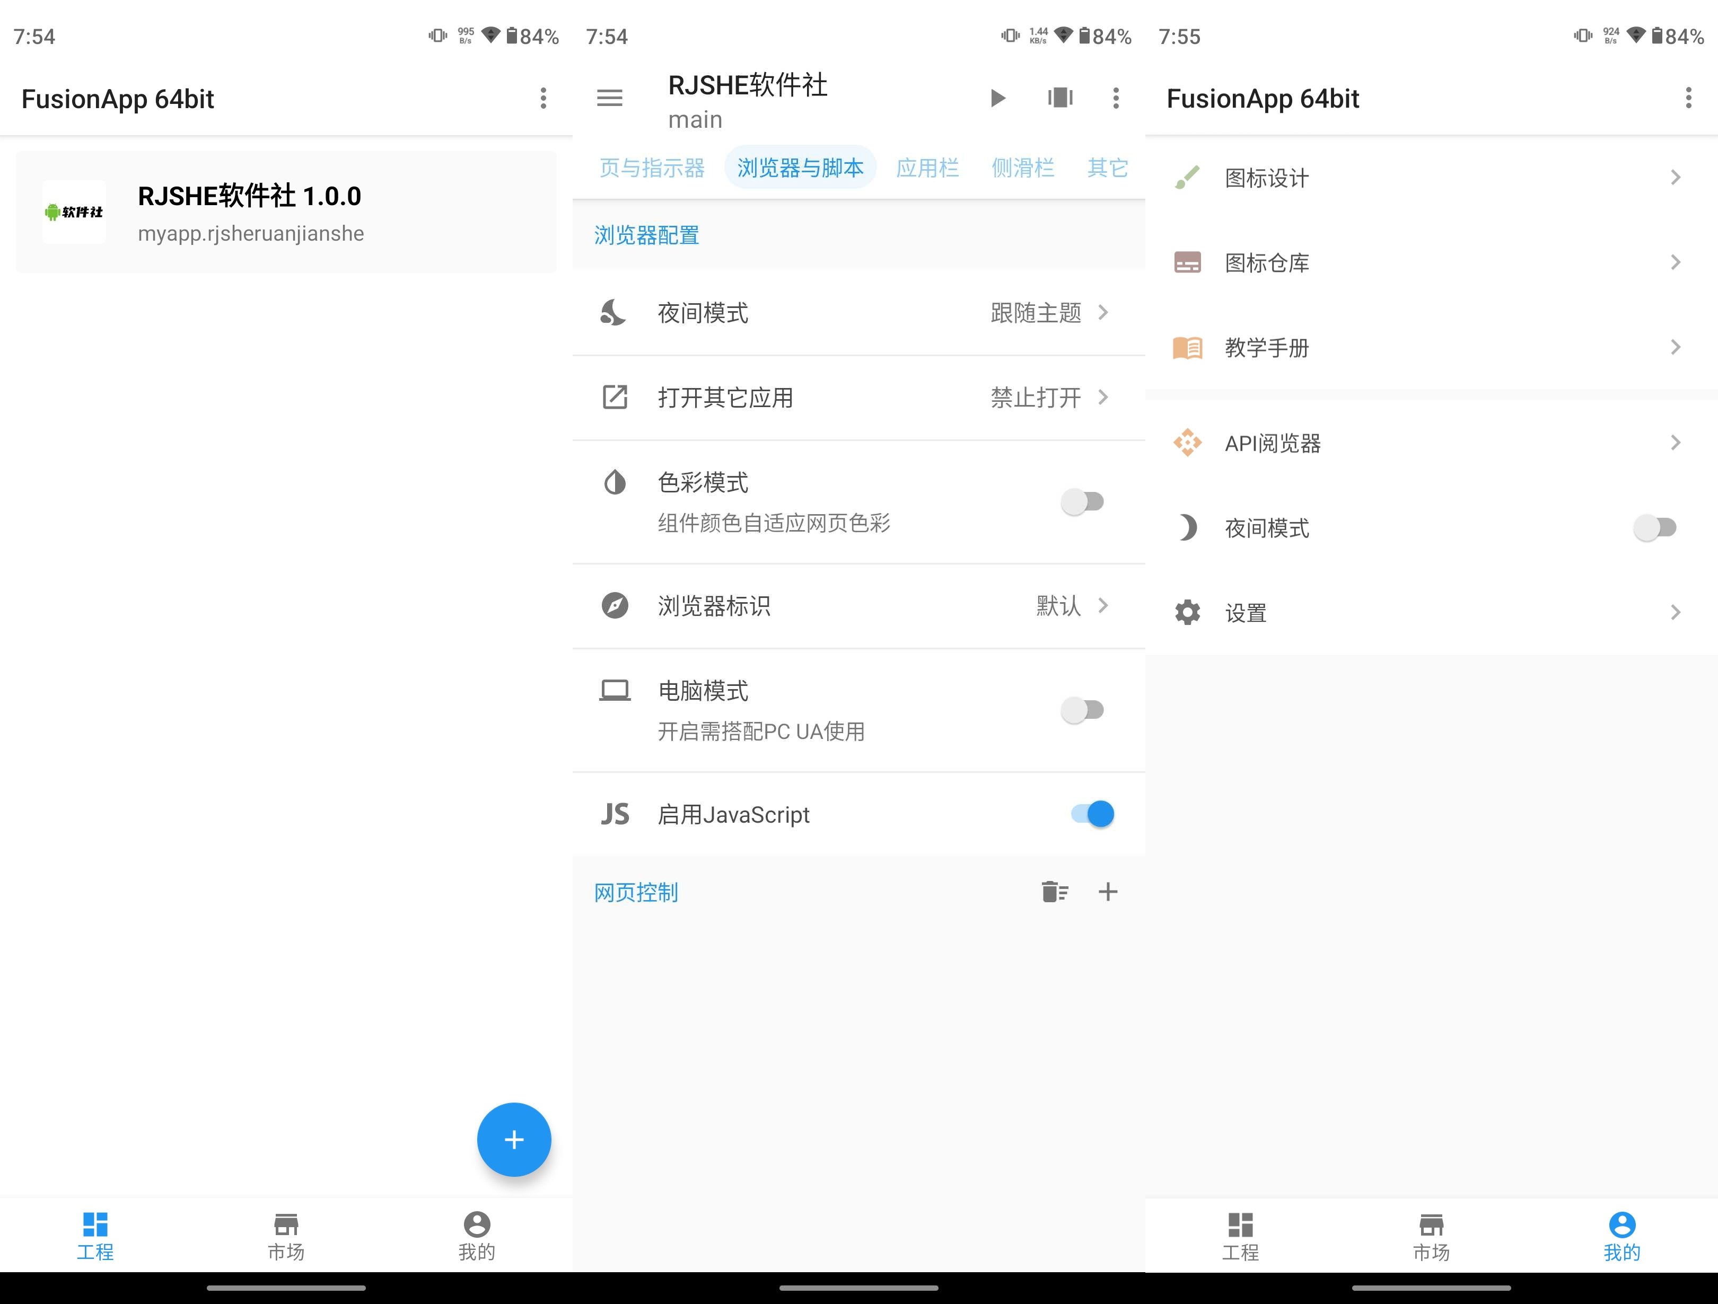Tap 浏览器配置 section header
Screen dimensions: 1718x1304
(646, 234)
